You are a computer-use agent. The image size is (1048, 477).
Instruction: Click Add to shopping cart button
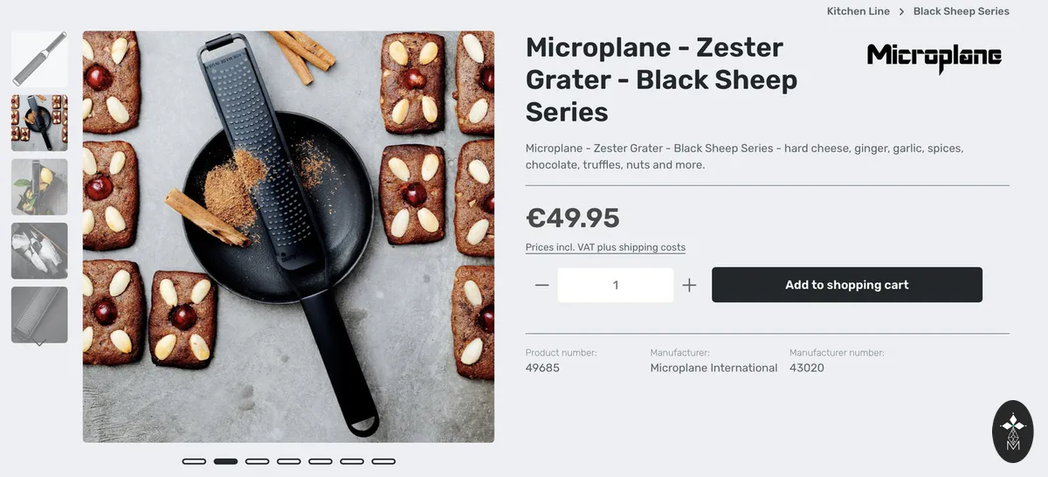coord(847,285)
